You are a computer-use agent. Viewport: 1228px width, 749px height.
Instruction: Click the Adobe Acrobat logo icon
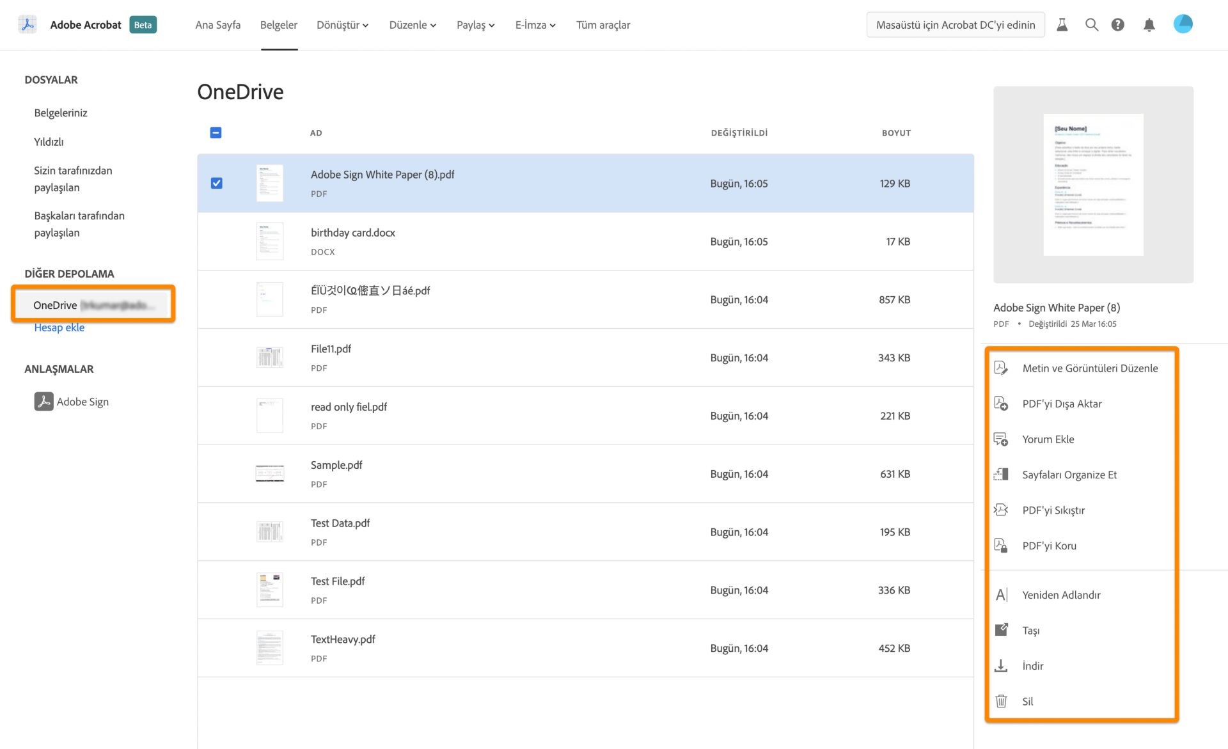28,25
